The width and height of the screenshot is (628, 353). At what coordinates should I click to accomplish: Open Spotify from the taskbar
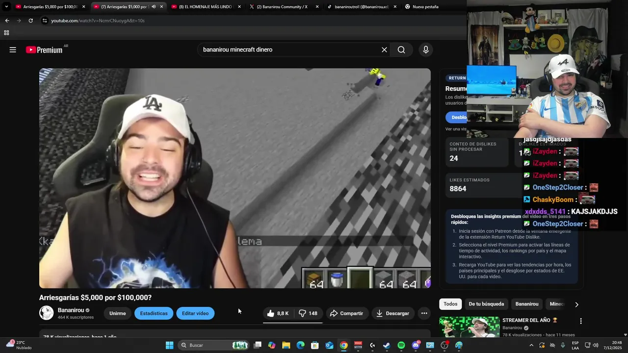(x=401, y=345)
